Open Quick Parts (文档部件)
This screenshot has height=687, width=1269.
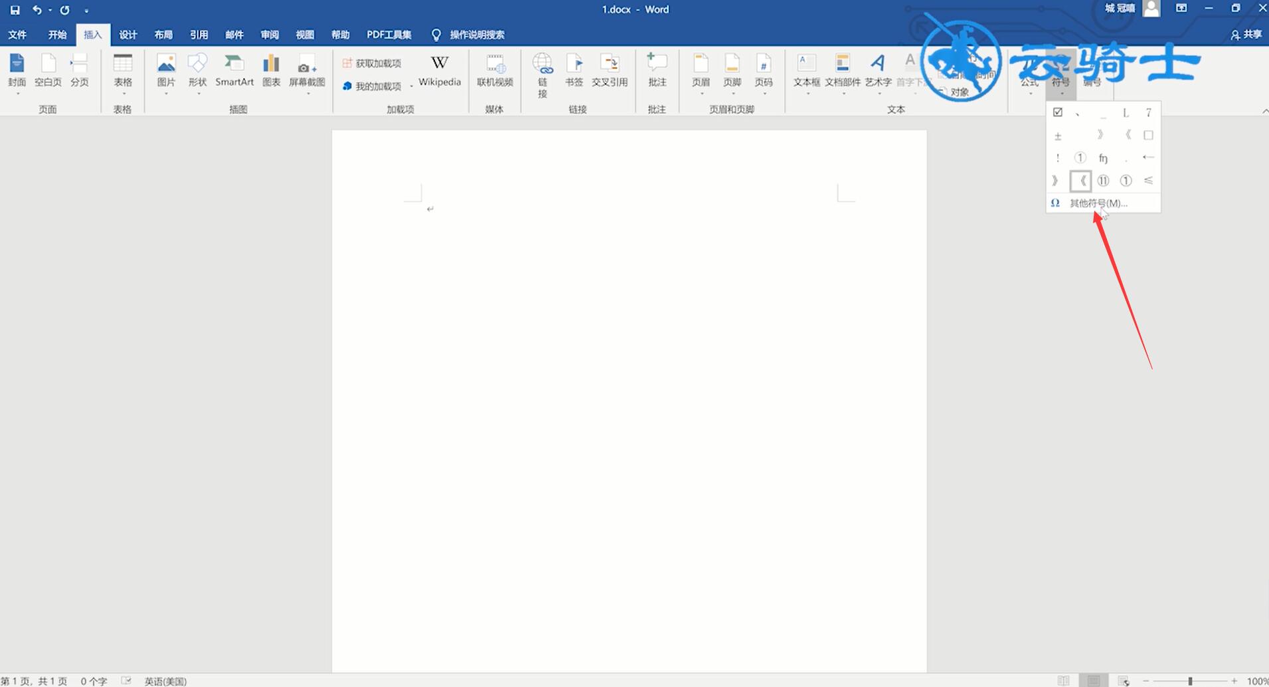[x=843, y=72]
